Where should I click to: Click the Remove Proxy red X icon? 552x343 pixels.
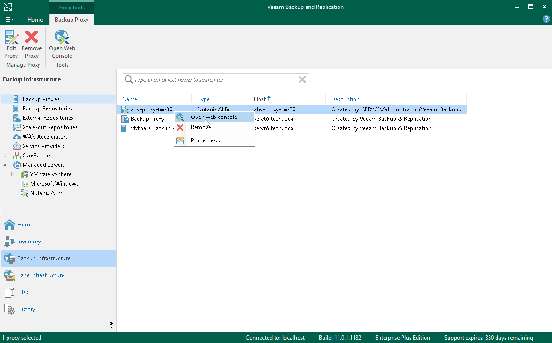32,37
